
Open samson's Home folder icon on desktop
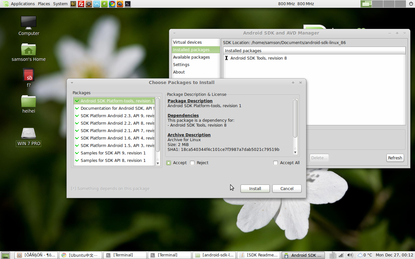click(x=29, y=52)
